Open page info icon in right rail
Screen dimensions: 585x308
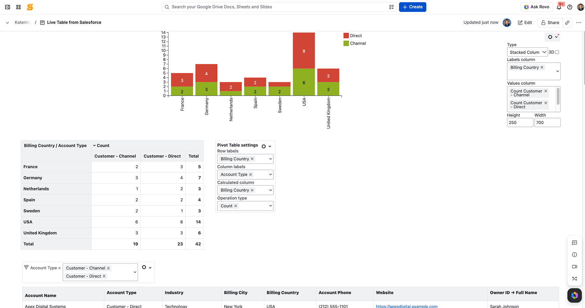[x=574, y=255]
